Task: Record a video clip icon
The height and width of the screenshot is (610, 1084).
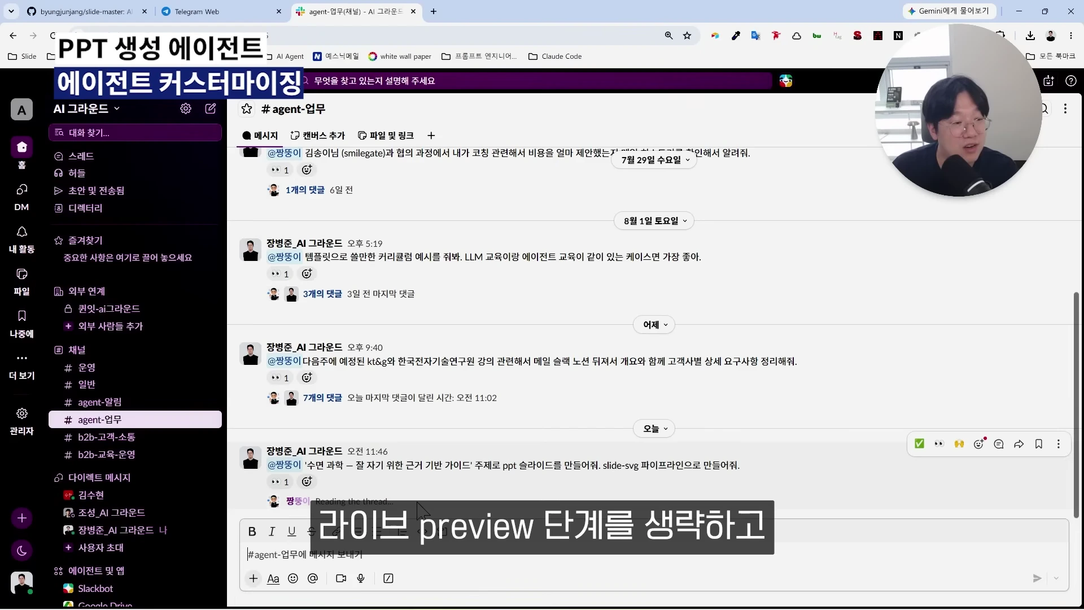Action: click(341, 578)
